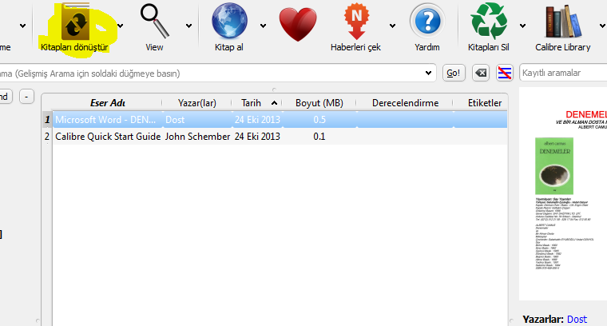Click the red heart donate icon

point(298,25)
